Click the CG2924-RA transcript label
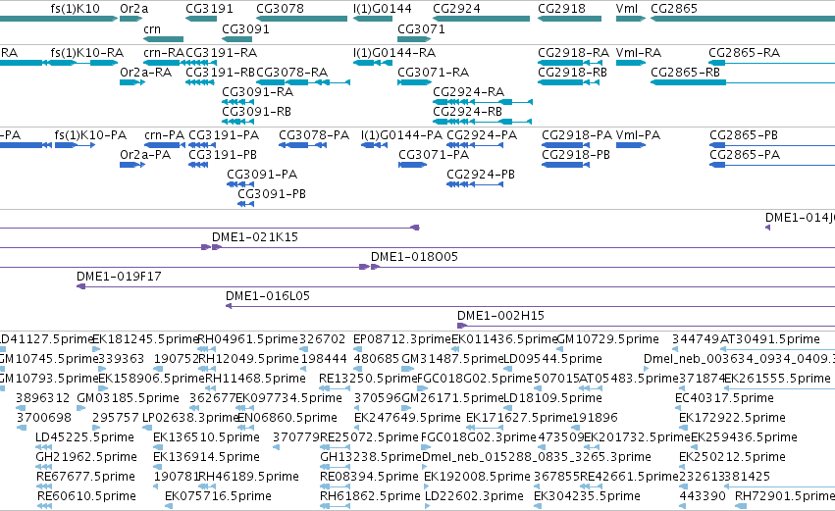 [x=469, y=92]
